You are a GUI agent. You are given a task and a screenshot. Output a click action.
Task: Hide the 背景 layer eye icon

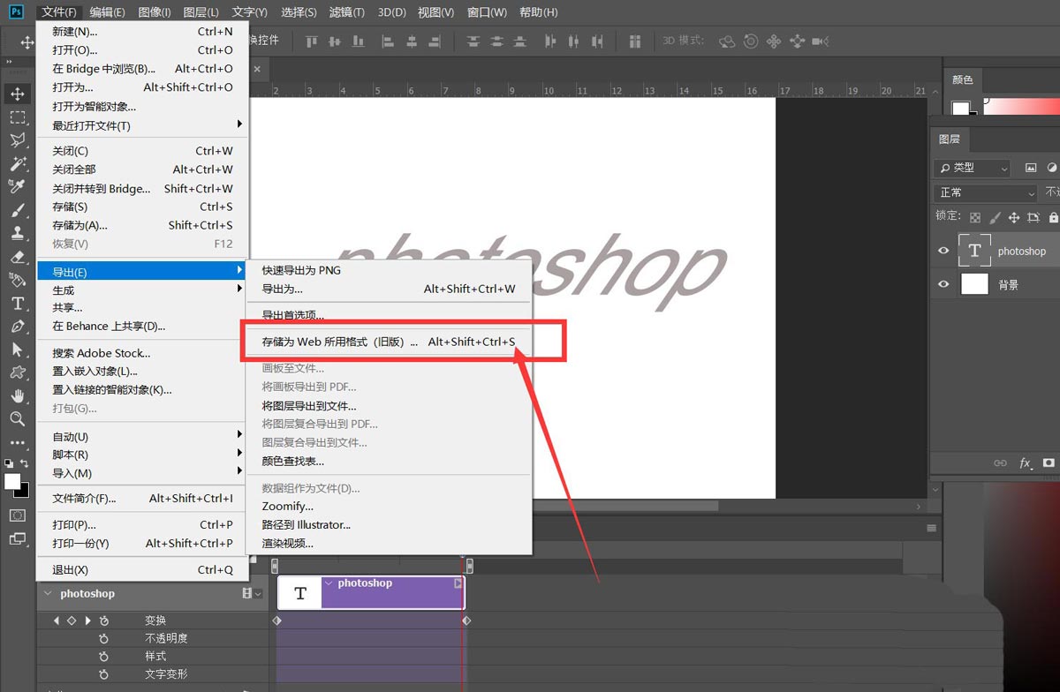pos(943,284)
